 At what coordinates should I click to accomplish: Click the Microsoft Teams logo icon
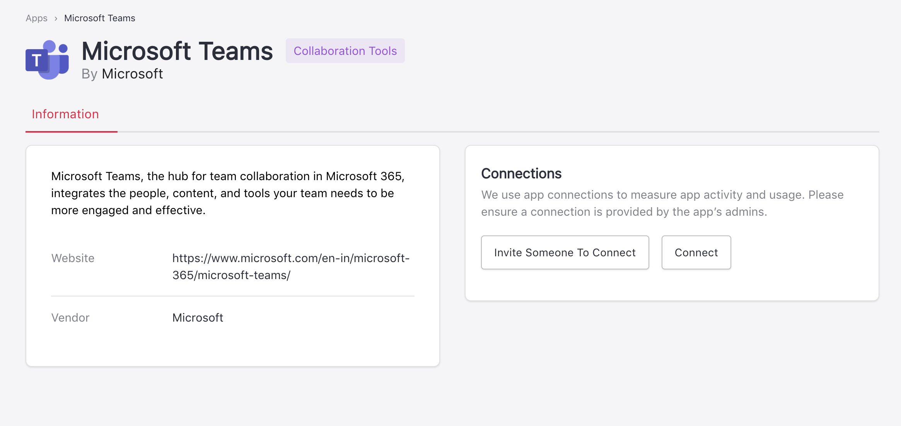pyautogui.click(x=47, y=60)
